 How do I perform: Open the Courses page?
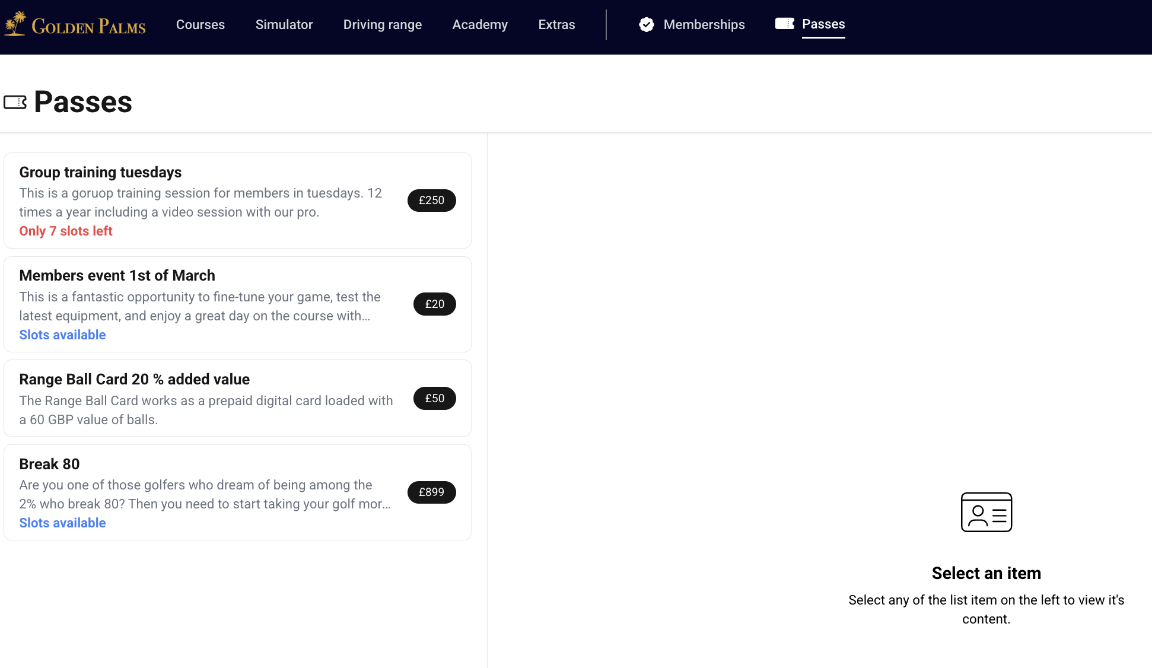click(x=200, y=24)
